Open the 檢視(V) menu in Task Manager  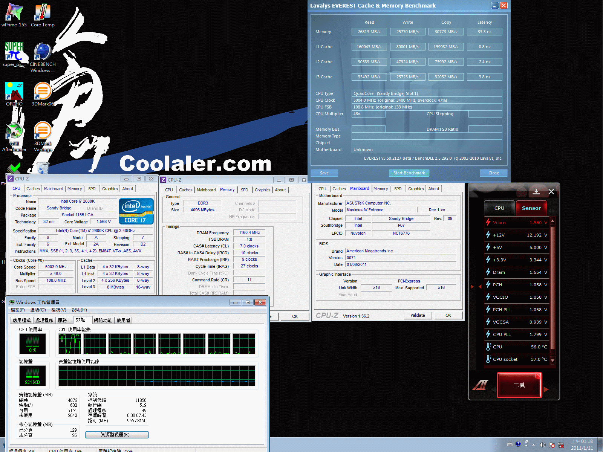pos(59,310)
